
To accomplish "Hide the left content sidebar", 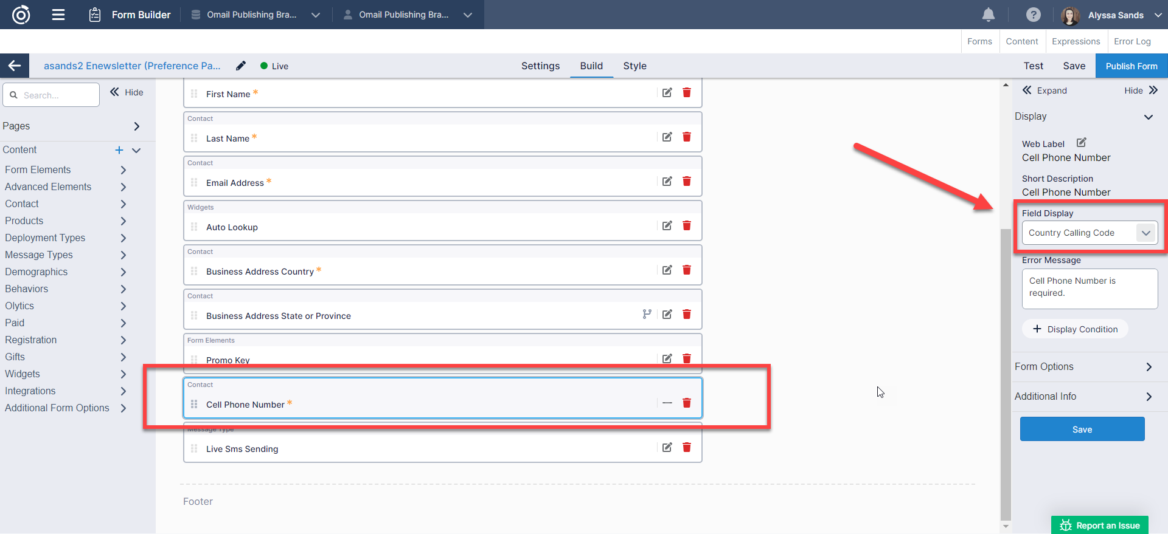I will [127, 92].
